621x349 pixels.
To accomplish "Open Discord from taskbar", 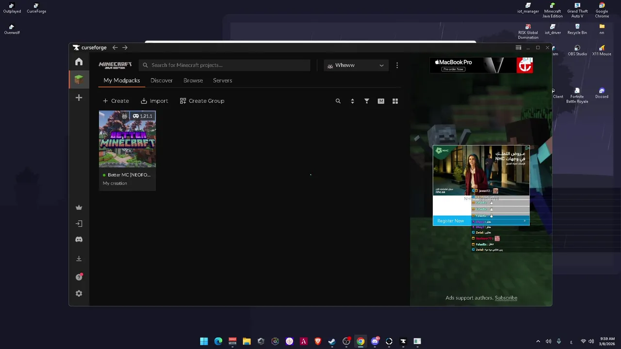I will coord(375,341).
